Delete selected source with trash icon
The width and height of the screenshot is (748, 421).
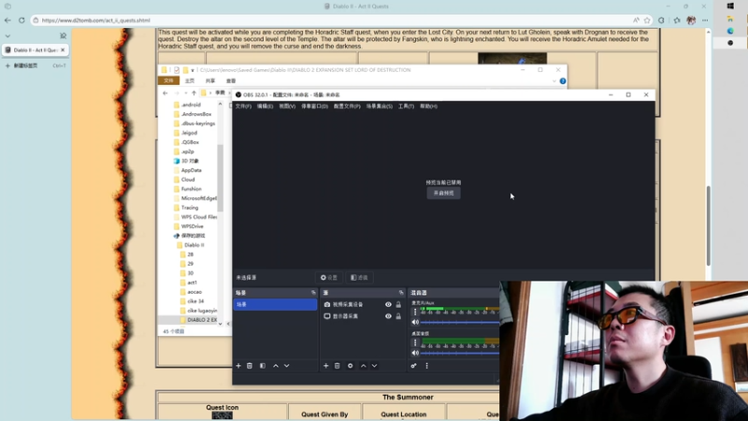click(338, 366)
